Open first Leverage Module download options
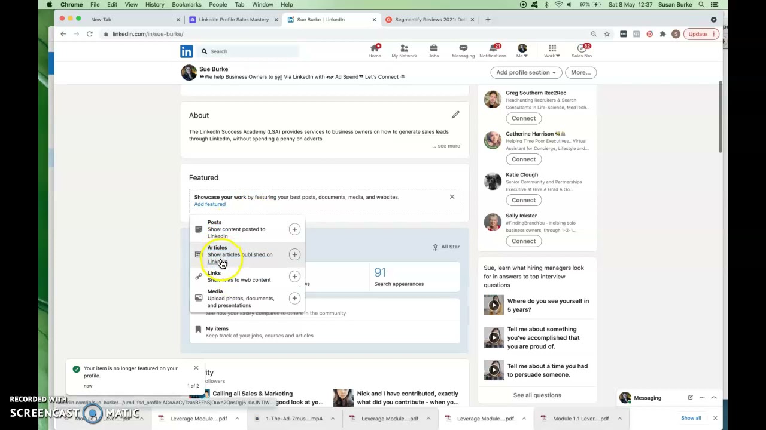Image resolution: width=766 pixels, height=430 pixels. [x=237, y=419]
